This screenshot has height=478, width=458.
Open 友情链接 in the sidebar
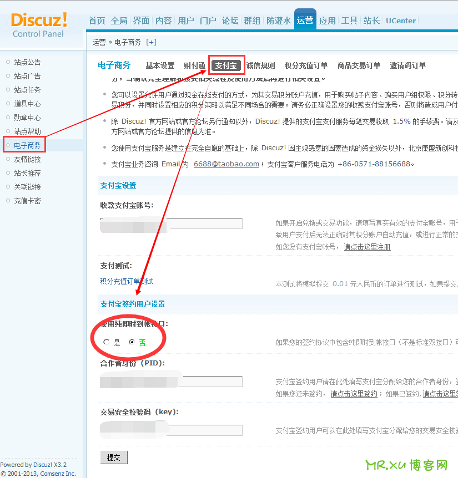click(x=27, y=159)
